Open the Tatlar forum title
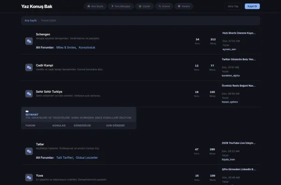 (40, 144)
